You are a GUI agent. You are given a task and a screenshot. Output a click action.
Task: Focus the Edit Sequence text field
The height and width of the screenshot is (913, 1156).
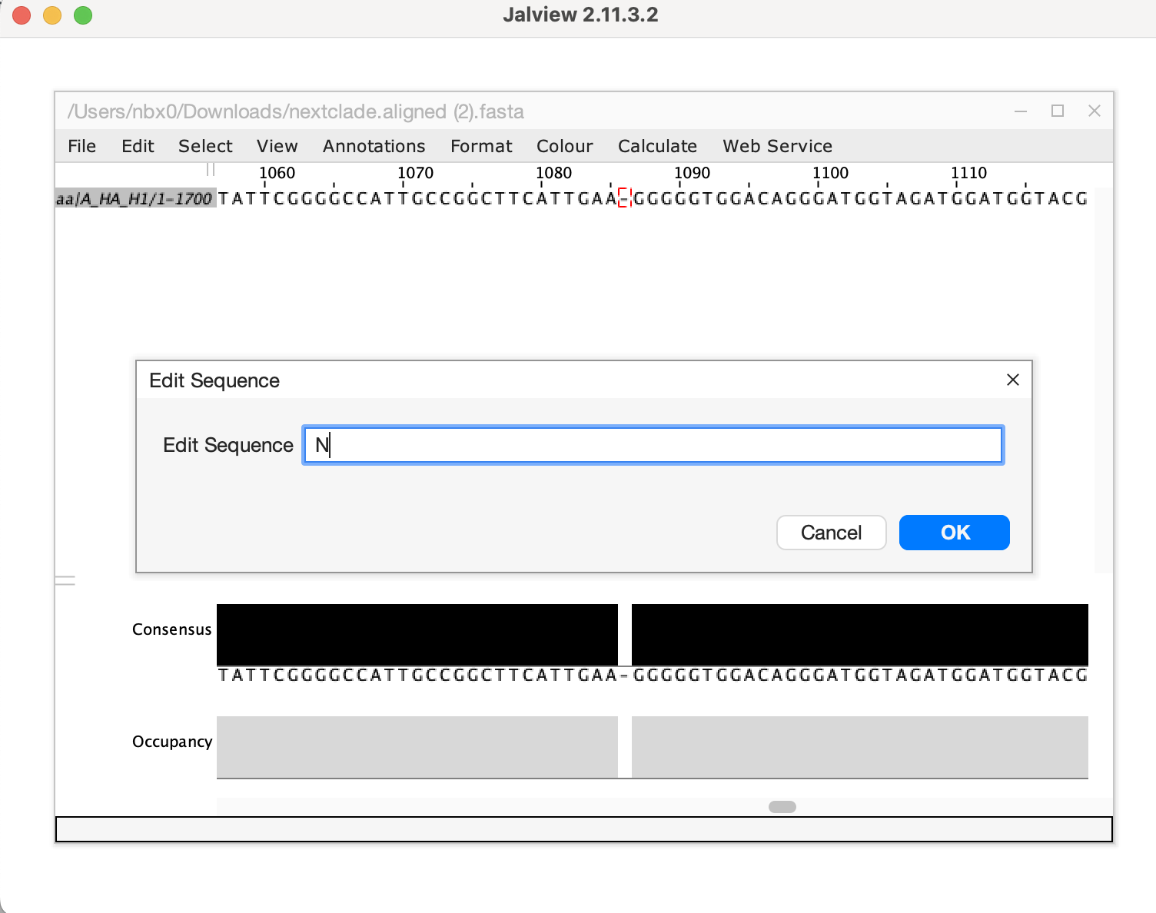pos(653,445)
